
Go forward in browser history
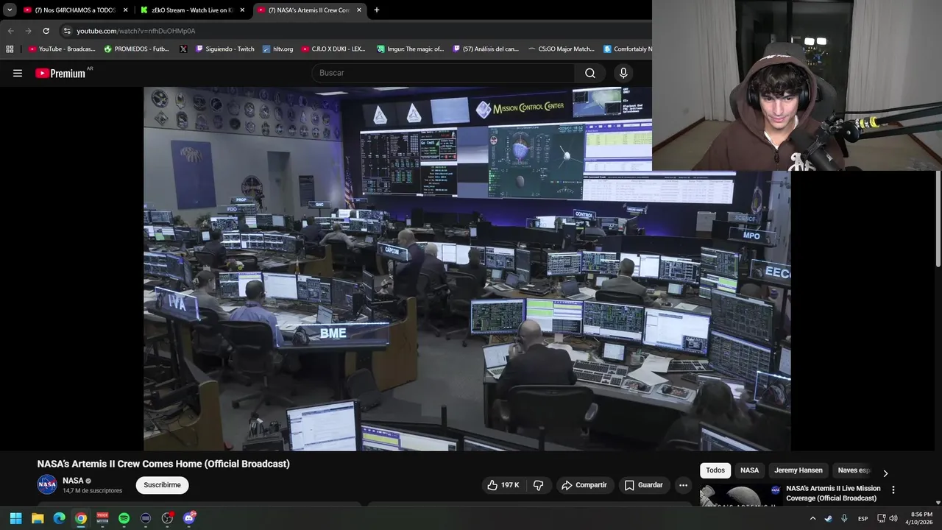tap(28, 31)
